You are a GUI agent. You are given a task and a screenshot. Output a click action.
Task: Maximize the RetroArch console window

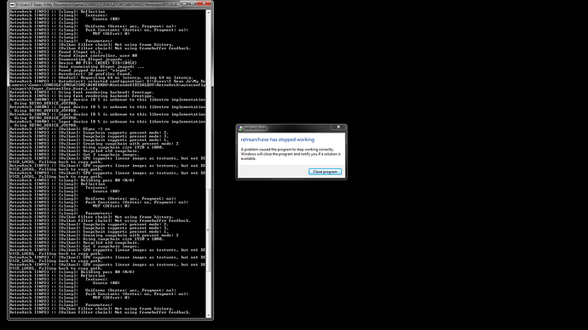pyautogui.click(x=193, y=3)
